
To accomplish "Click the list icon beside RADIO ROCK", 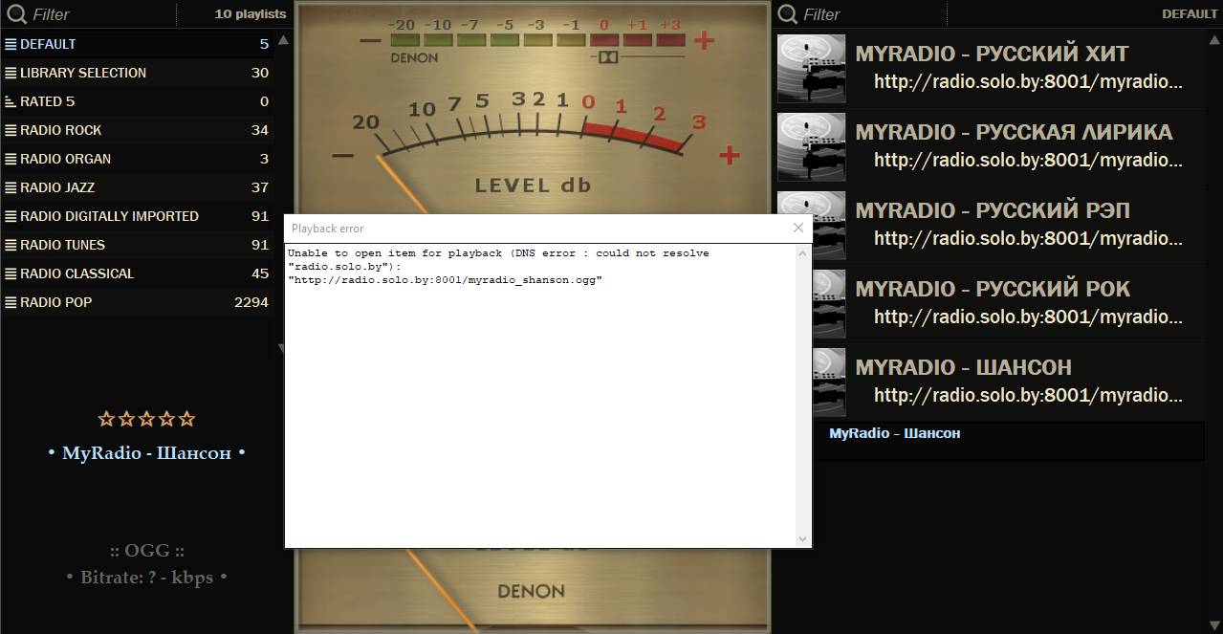I will point(11,130).
